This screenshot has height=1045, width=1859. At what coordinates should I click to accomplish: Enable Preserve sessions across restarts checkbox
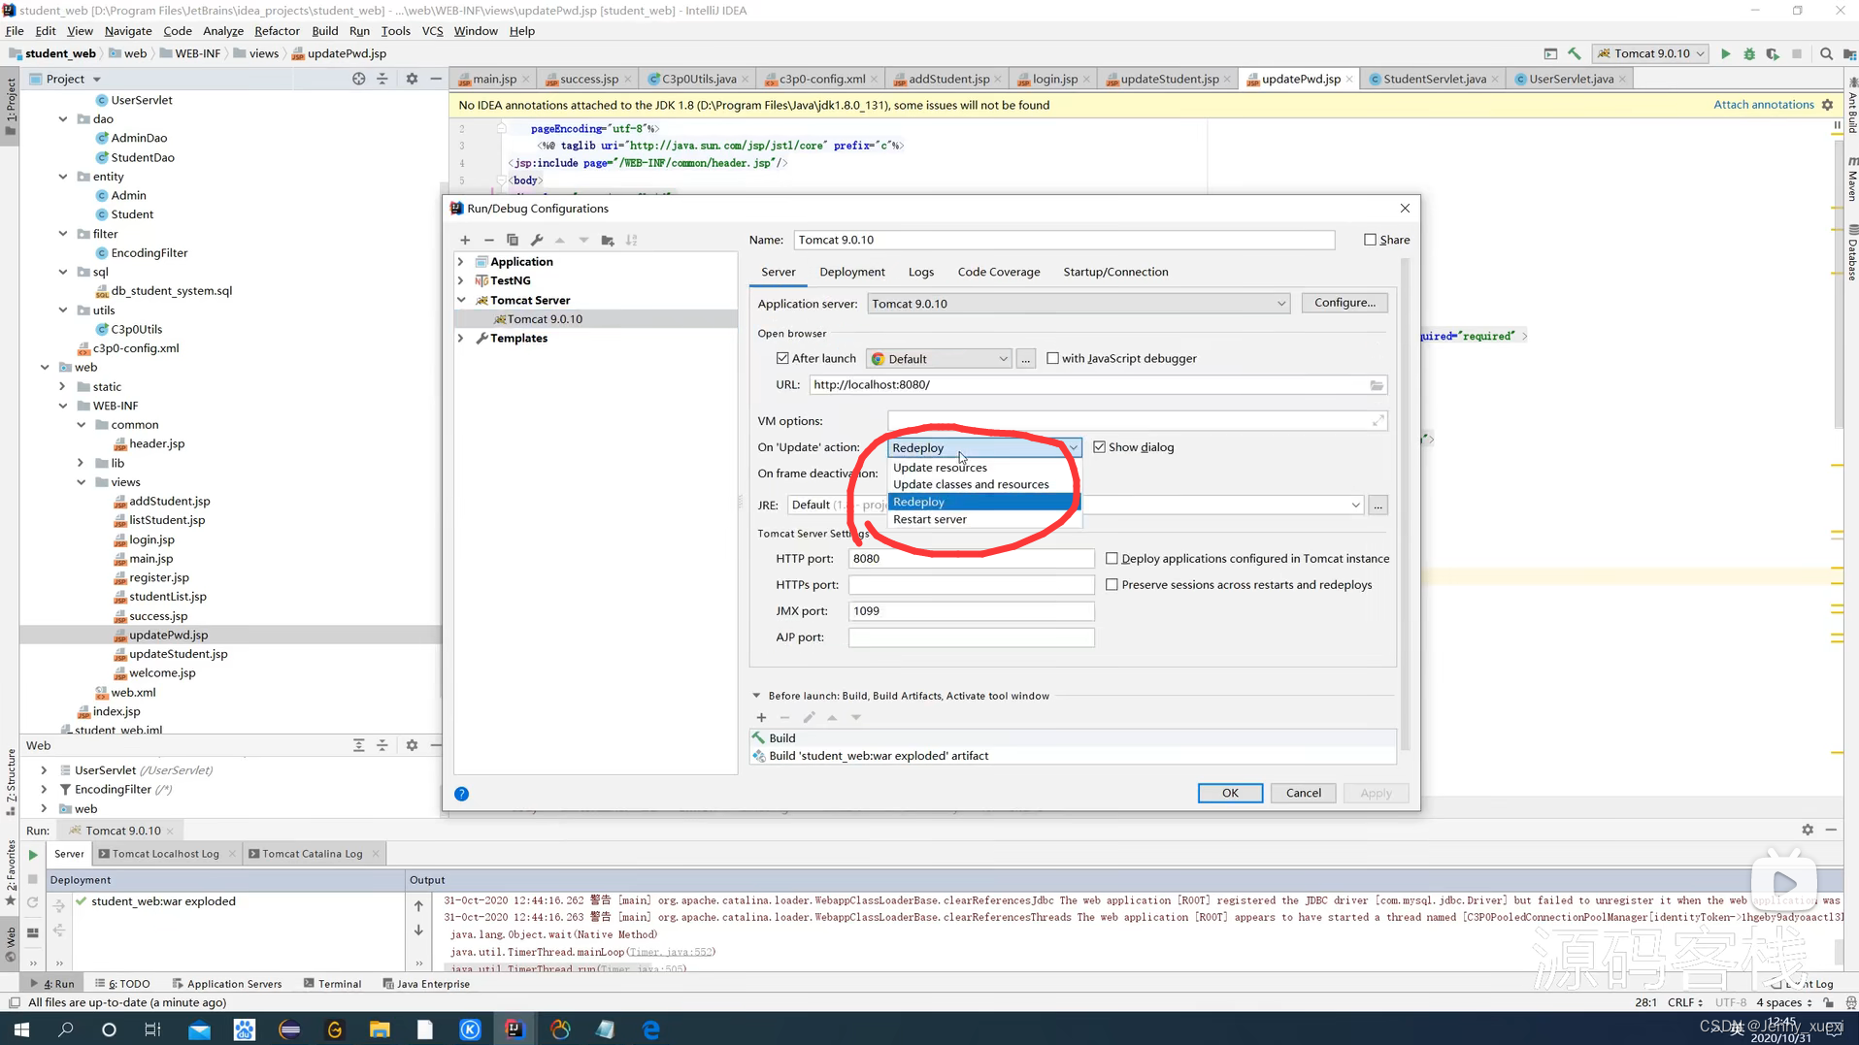coord(1112,585)
